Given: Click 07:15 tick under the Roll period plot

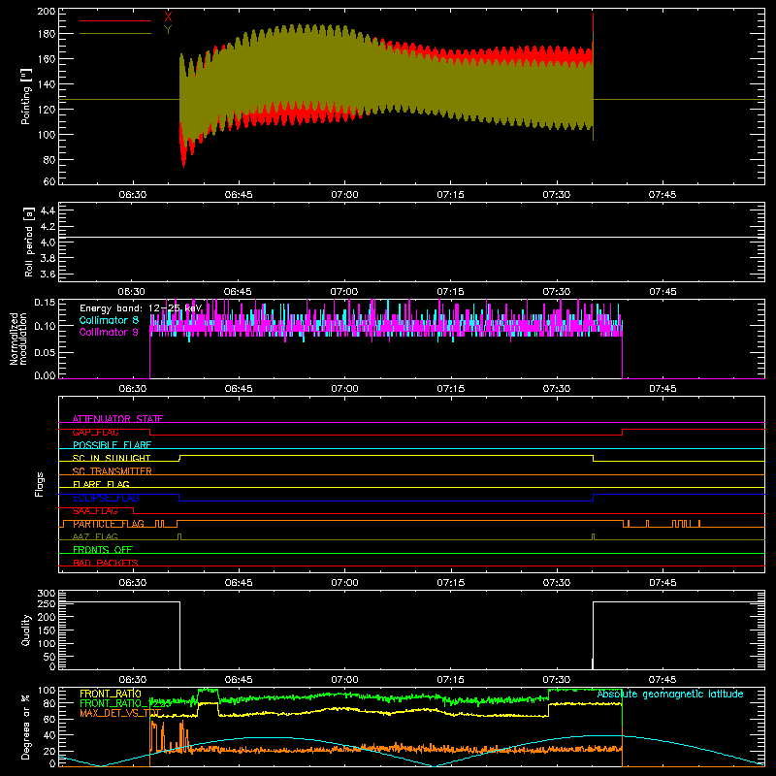Looking at the screenshot, I should [x=450, y=292].
